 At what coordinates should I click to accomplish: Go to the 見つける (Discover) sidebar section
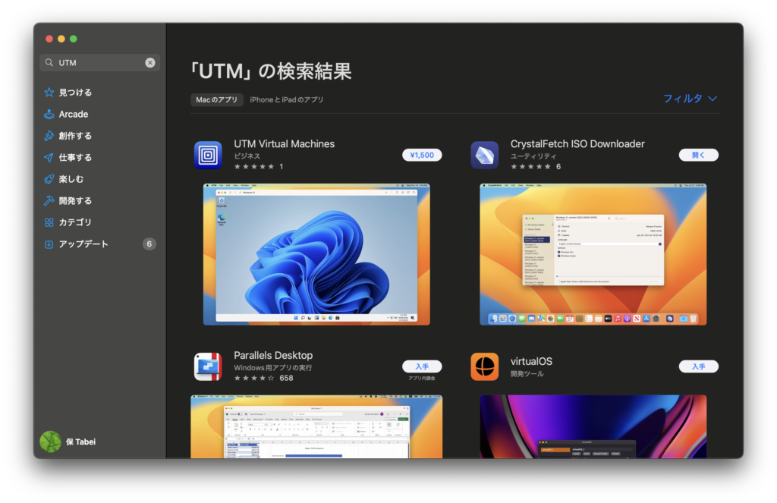[x=75, y=93]
